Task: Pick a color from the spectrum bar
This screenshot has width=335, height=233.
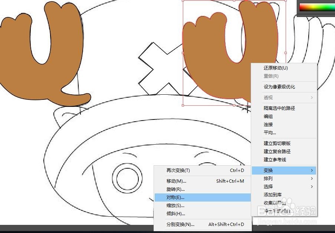Action: point(317,7)
